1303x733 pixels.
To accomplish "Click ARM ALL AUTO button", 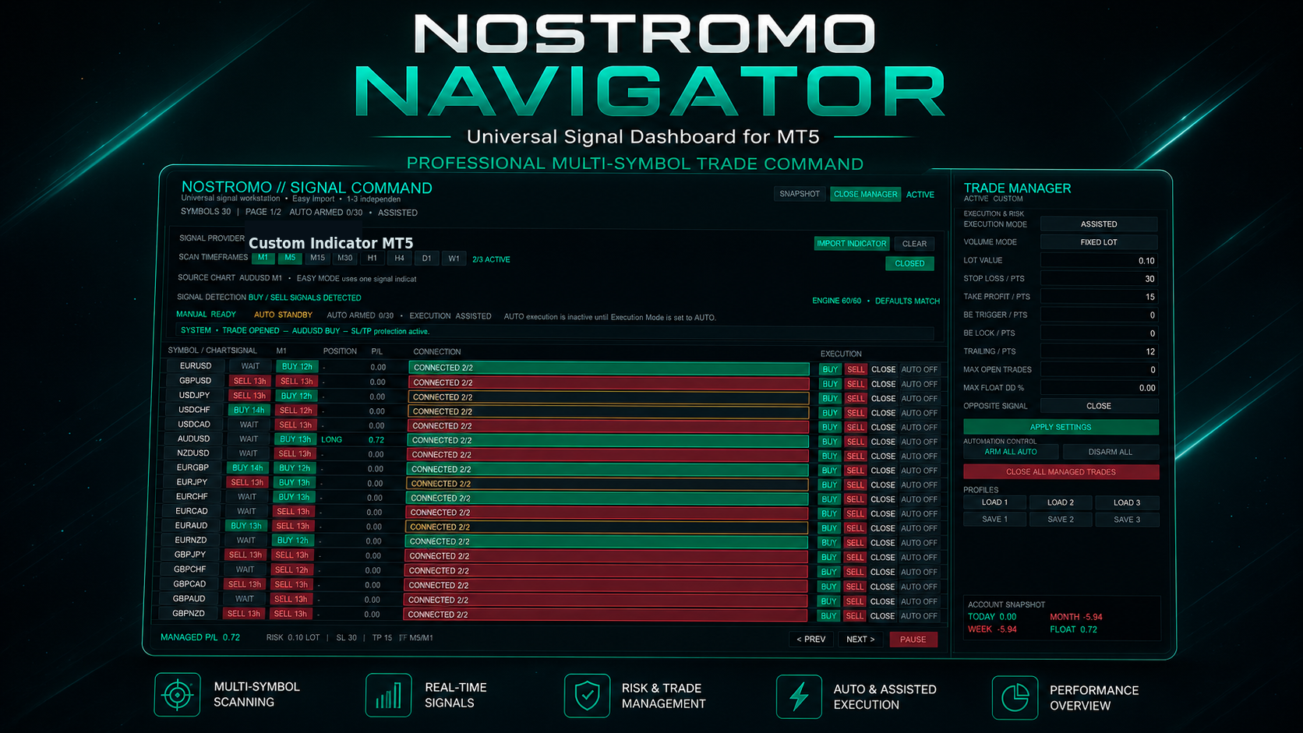I will [x=1011, y=452].
